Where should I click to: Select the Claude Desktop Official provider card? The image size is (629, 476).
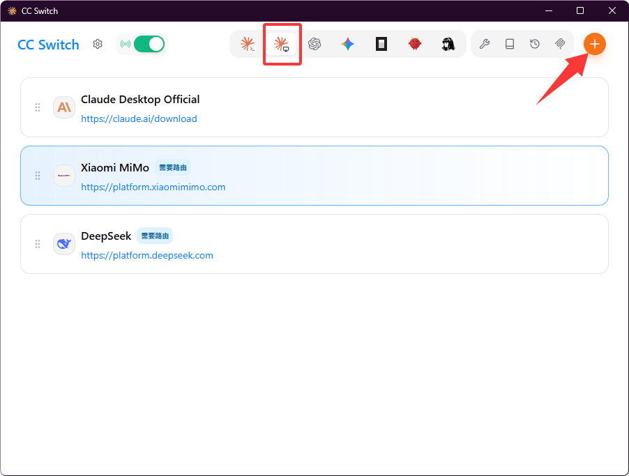coord(314,107)
